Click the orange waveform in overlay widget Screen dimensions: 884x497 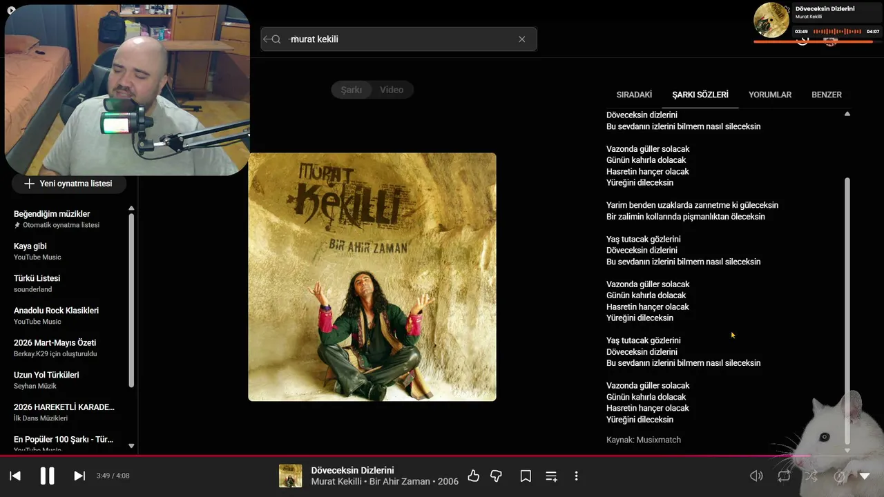point(837,31)
